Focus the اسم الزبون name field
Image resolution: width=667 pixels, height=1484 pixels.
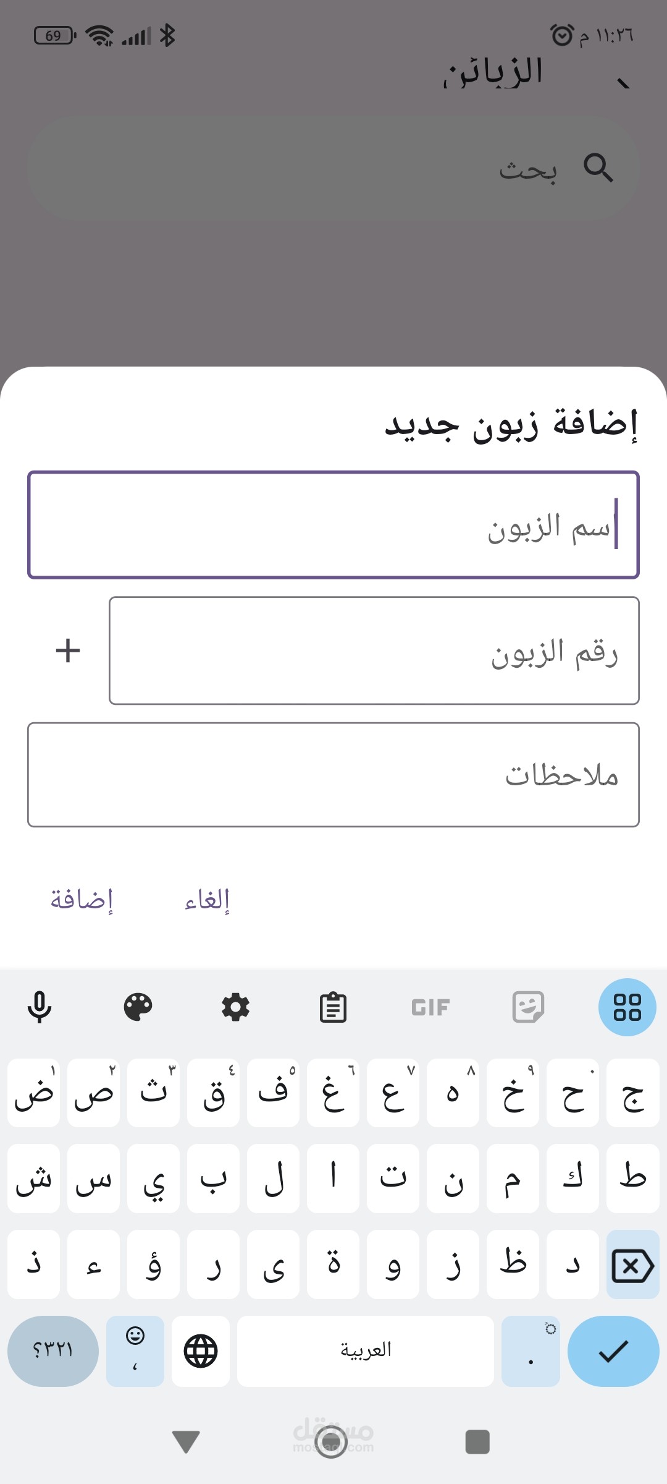click(x=333, y=525)
